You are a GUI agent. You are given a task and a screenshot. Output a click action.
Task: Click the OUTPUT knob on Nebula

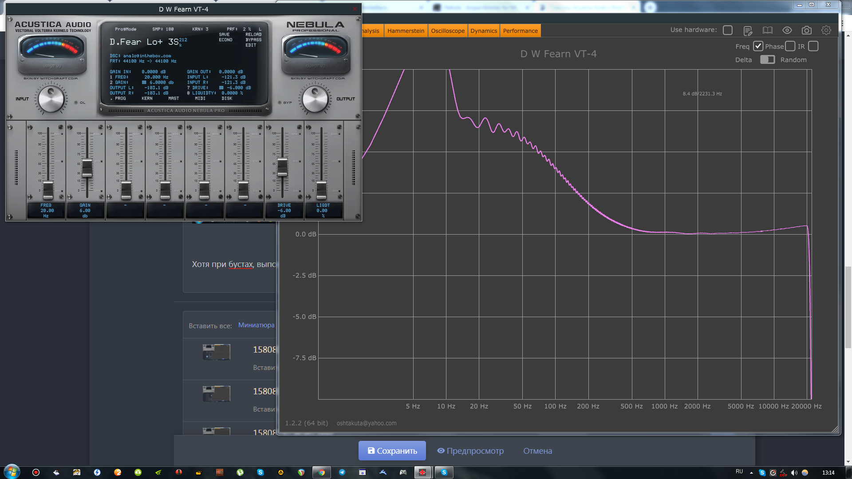[315, 99]
